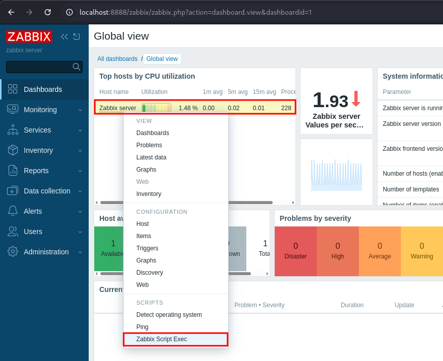The image size is (443, 361).
Task: Click the Utilization column header
Action: pos(154,92)
